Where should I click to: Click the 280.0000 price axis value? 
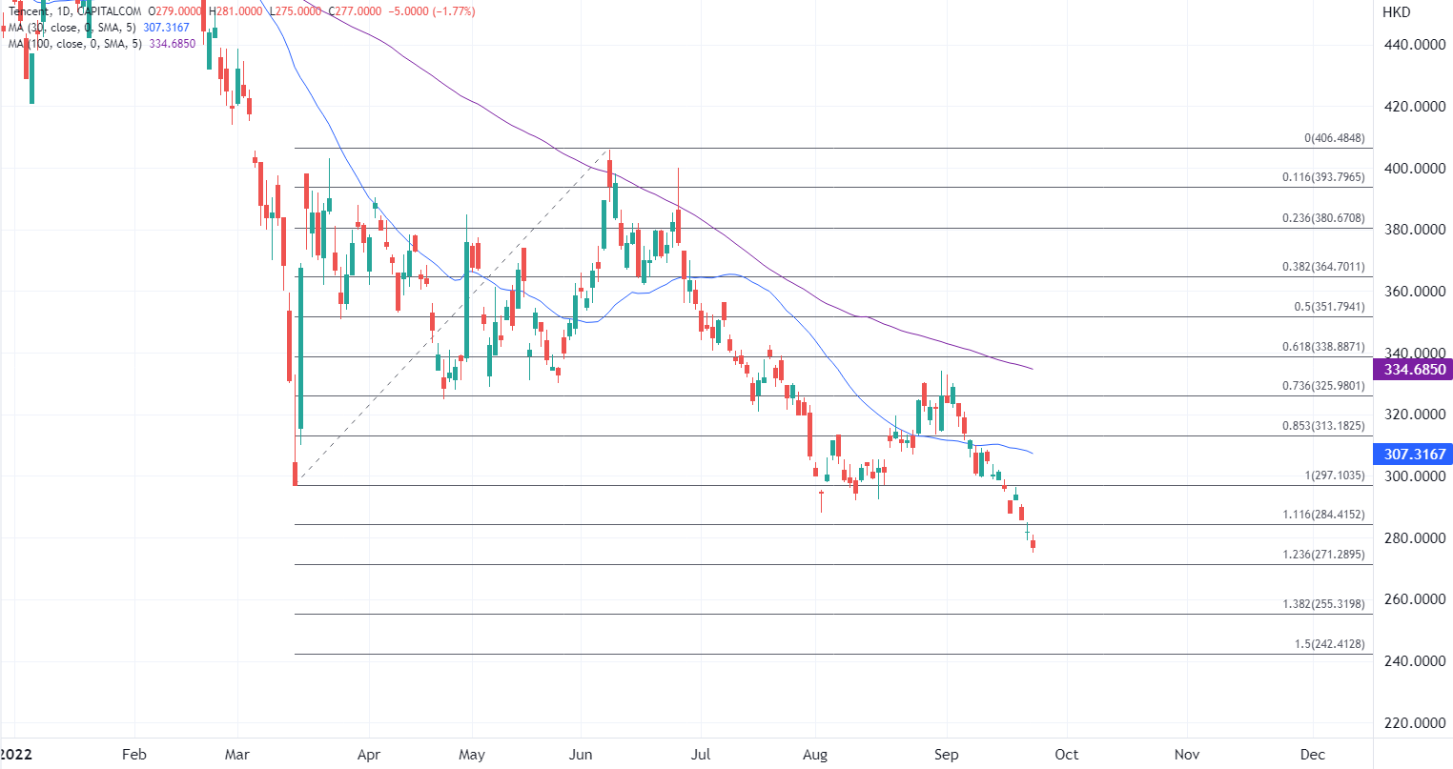click(x=1414, y=538)
